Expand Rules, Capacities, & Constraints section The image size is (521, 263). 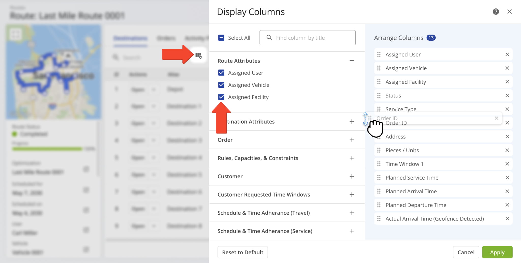(x=352, y=158)
